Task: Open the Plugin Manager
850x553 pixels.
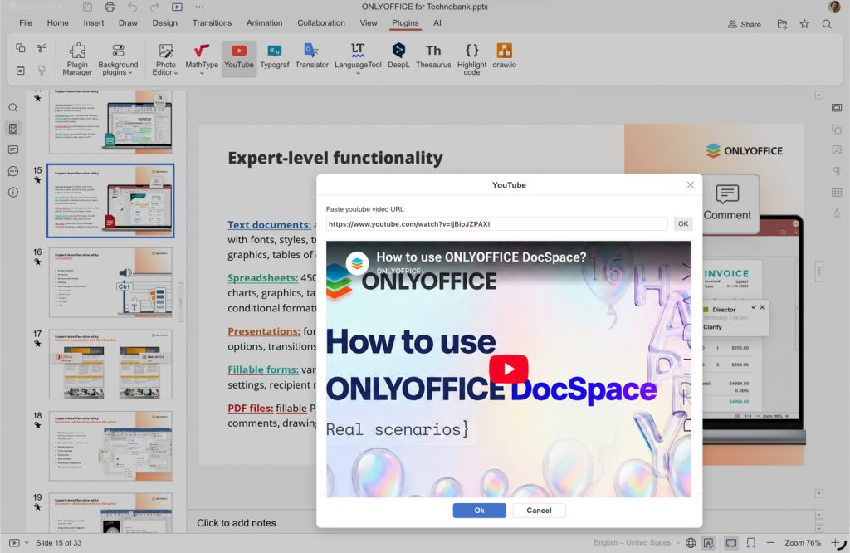Action: [77, 59]
